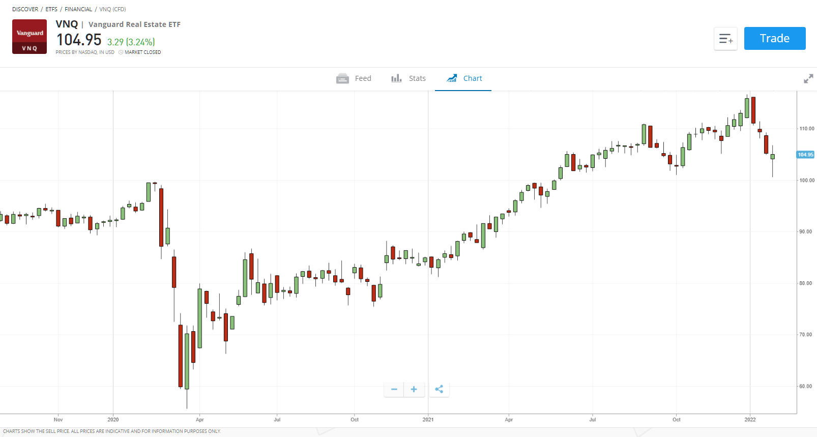This screenshot has height=437, width=817.
Task: Click the 2021 marker on time axis
Action: coord(428,420)
